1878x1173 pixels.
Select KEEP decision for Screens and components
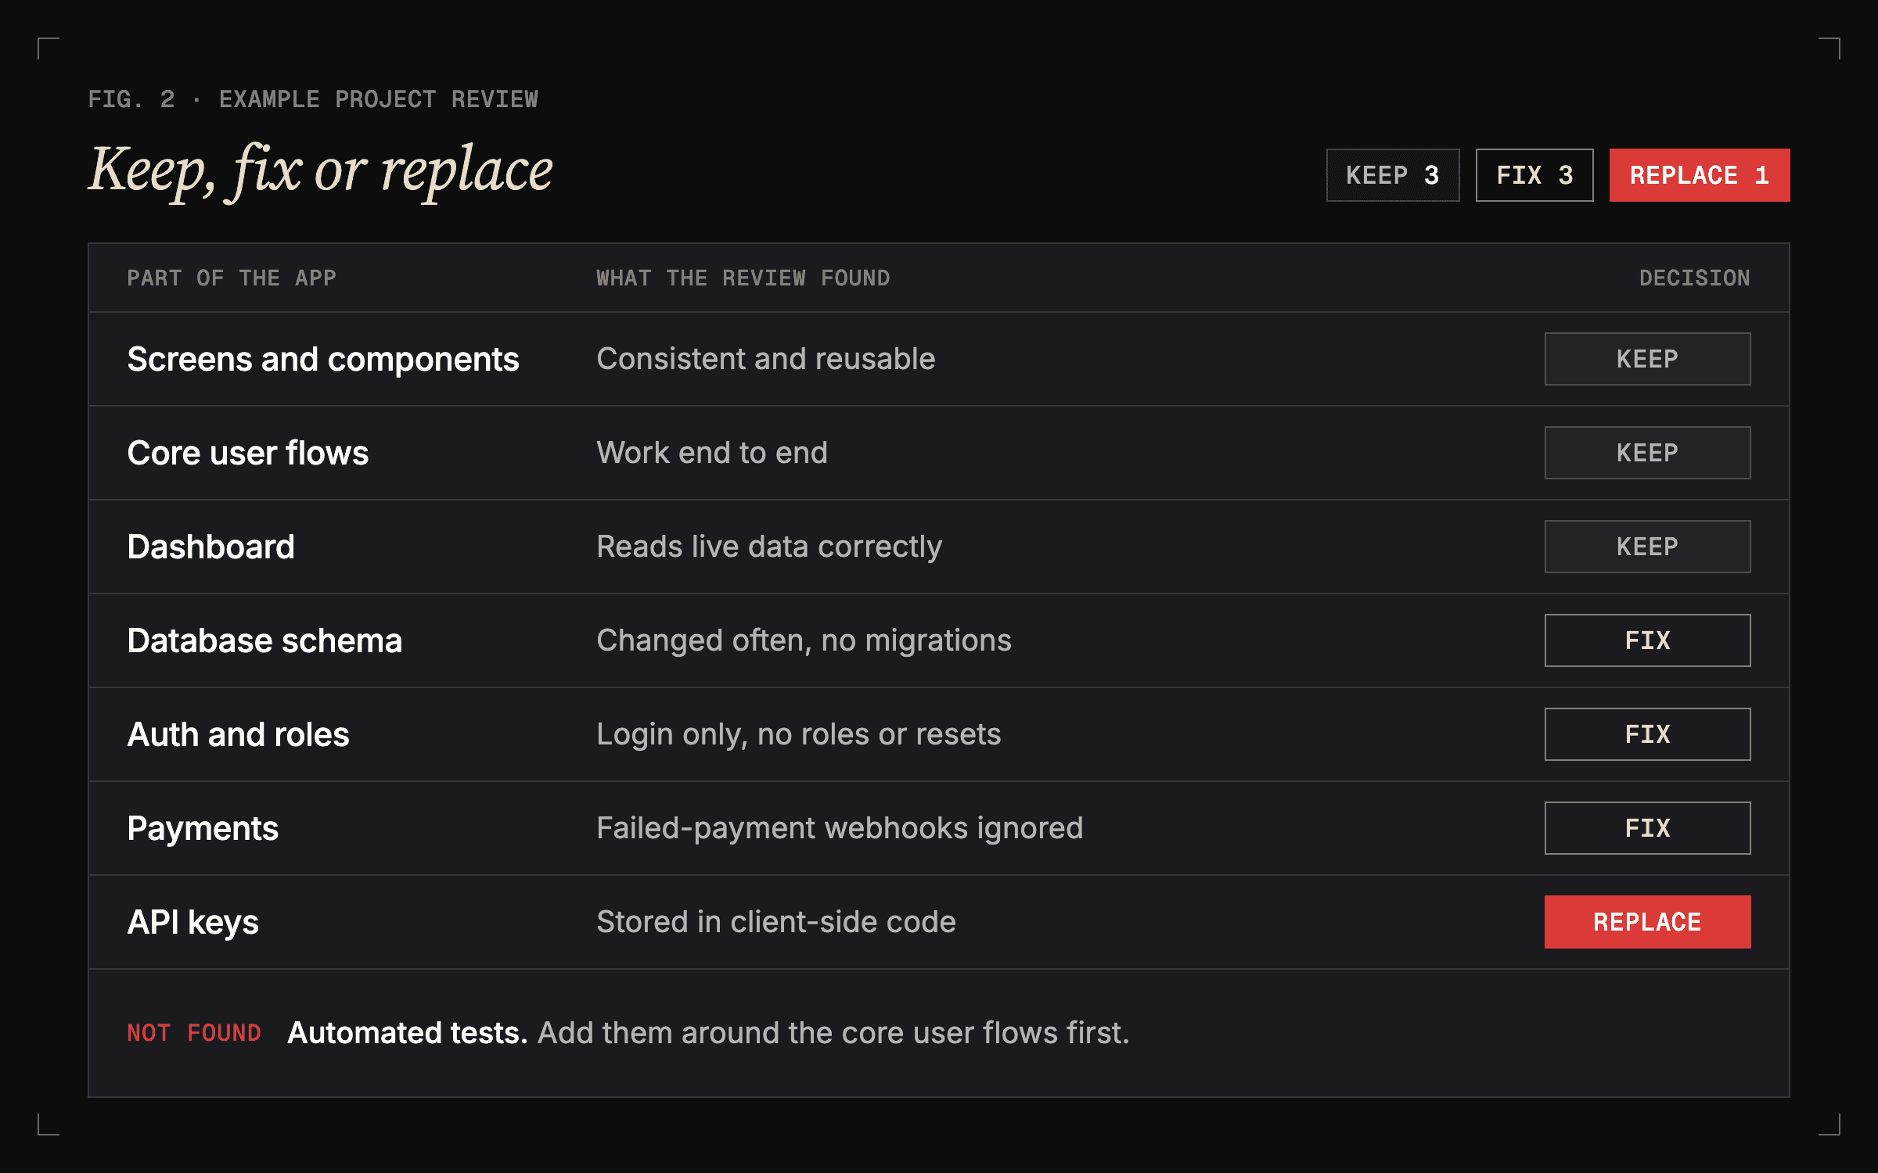click(1647, 359)
